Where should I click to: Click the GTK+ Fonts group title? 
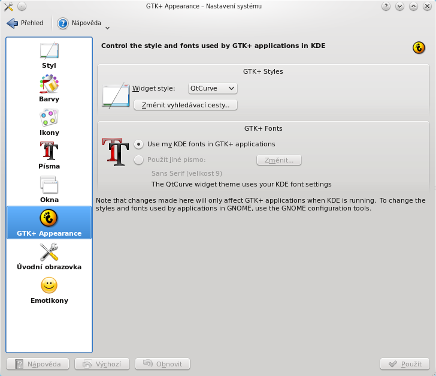point(264,128)
